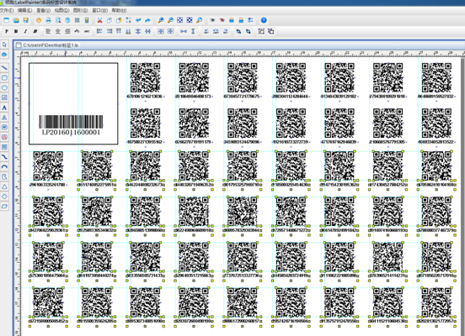
Task: Open the 绘图(D) menu
Action: pyautogui.click(x=61, y=10)
